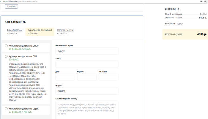Click the browser address bar URL
The height and width of the screenshot is (119, 208).
click(21, 1)
